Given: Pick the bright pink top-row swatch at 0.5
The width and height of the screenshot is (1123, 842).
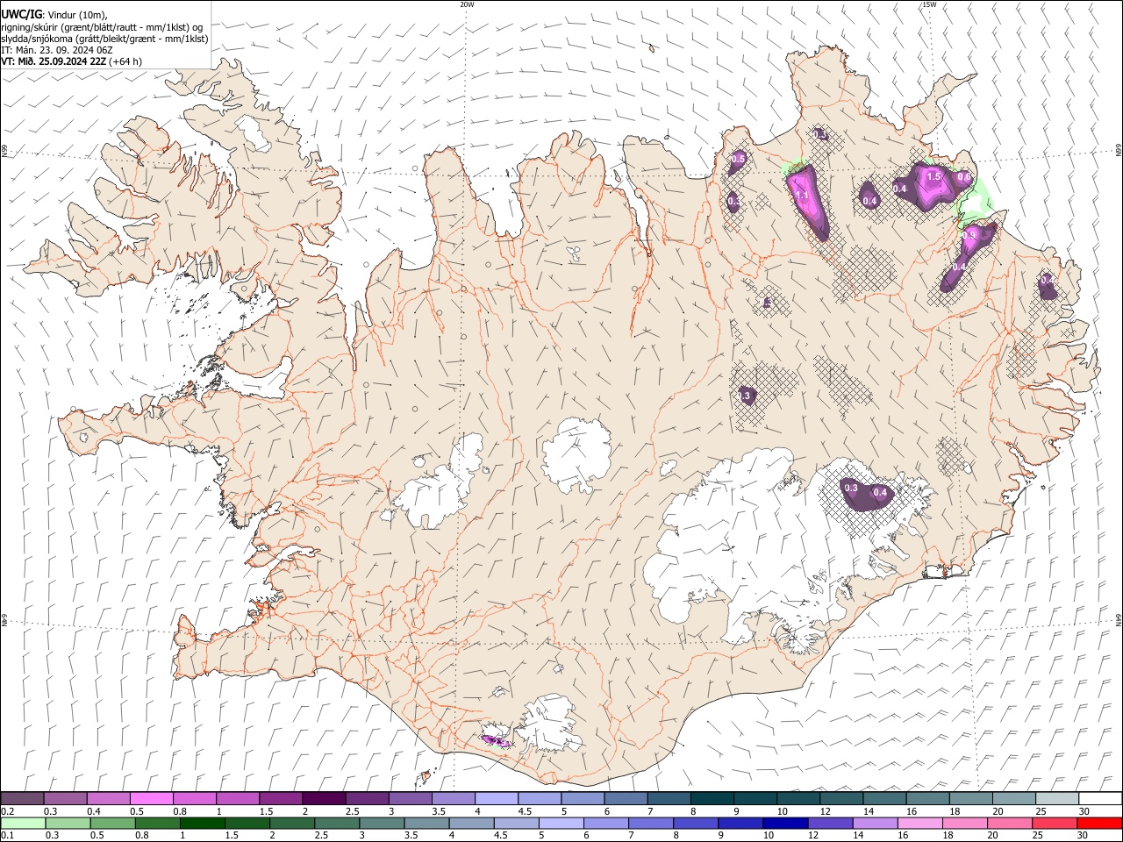Looking at the screenshot, I should tap(152, 799).
